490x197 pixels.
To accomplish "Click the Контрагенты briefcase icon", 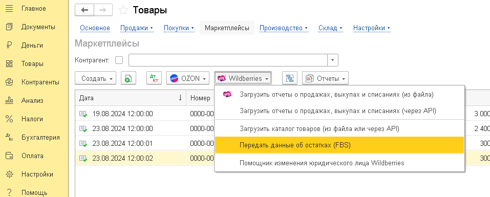I will click(x=9, y=82).
